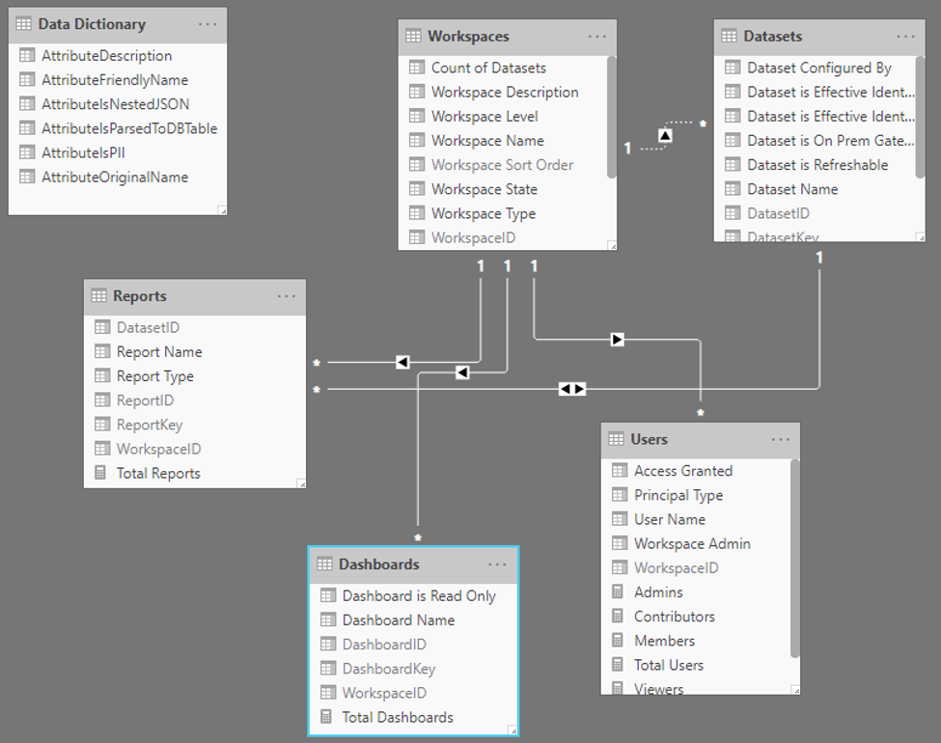Click the column icon beside Report Name
941x743 pixels.
pyautogui.click(x=102, y=351)
